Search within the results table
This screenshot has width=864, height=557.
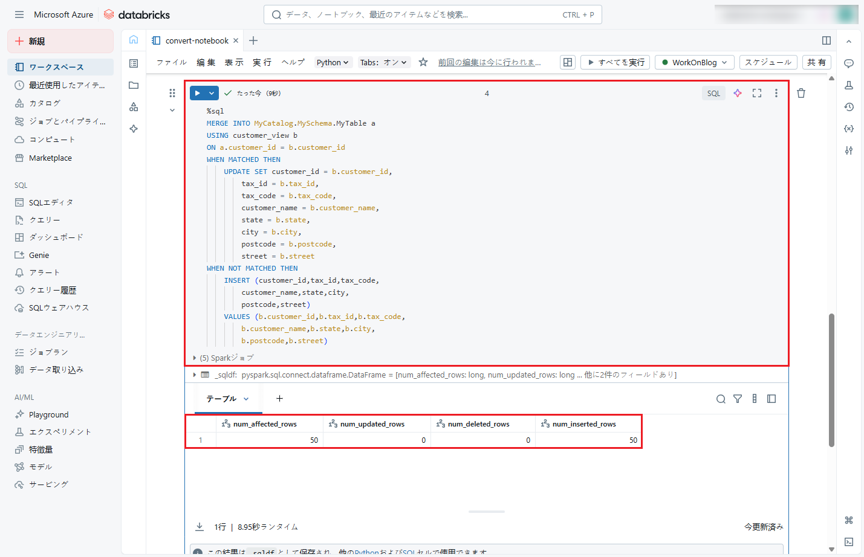(721, 399)
